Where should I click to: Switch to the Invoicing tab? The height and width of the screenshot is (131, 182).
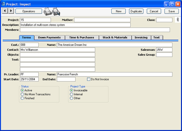(x=141, y=38)
